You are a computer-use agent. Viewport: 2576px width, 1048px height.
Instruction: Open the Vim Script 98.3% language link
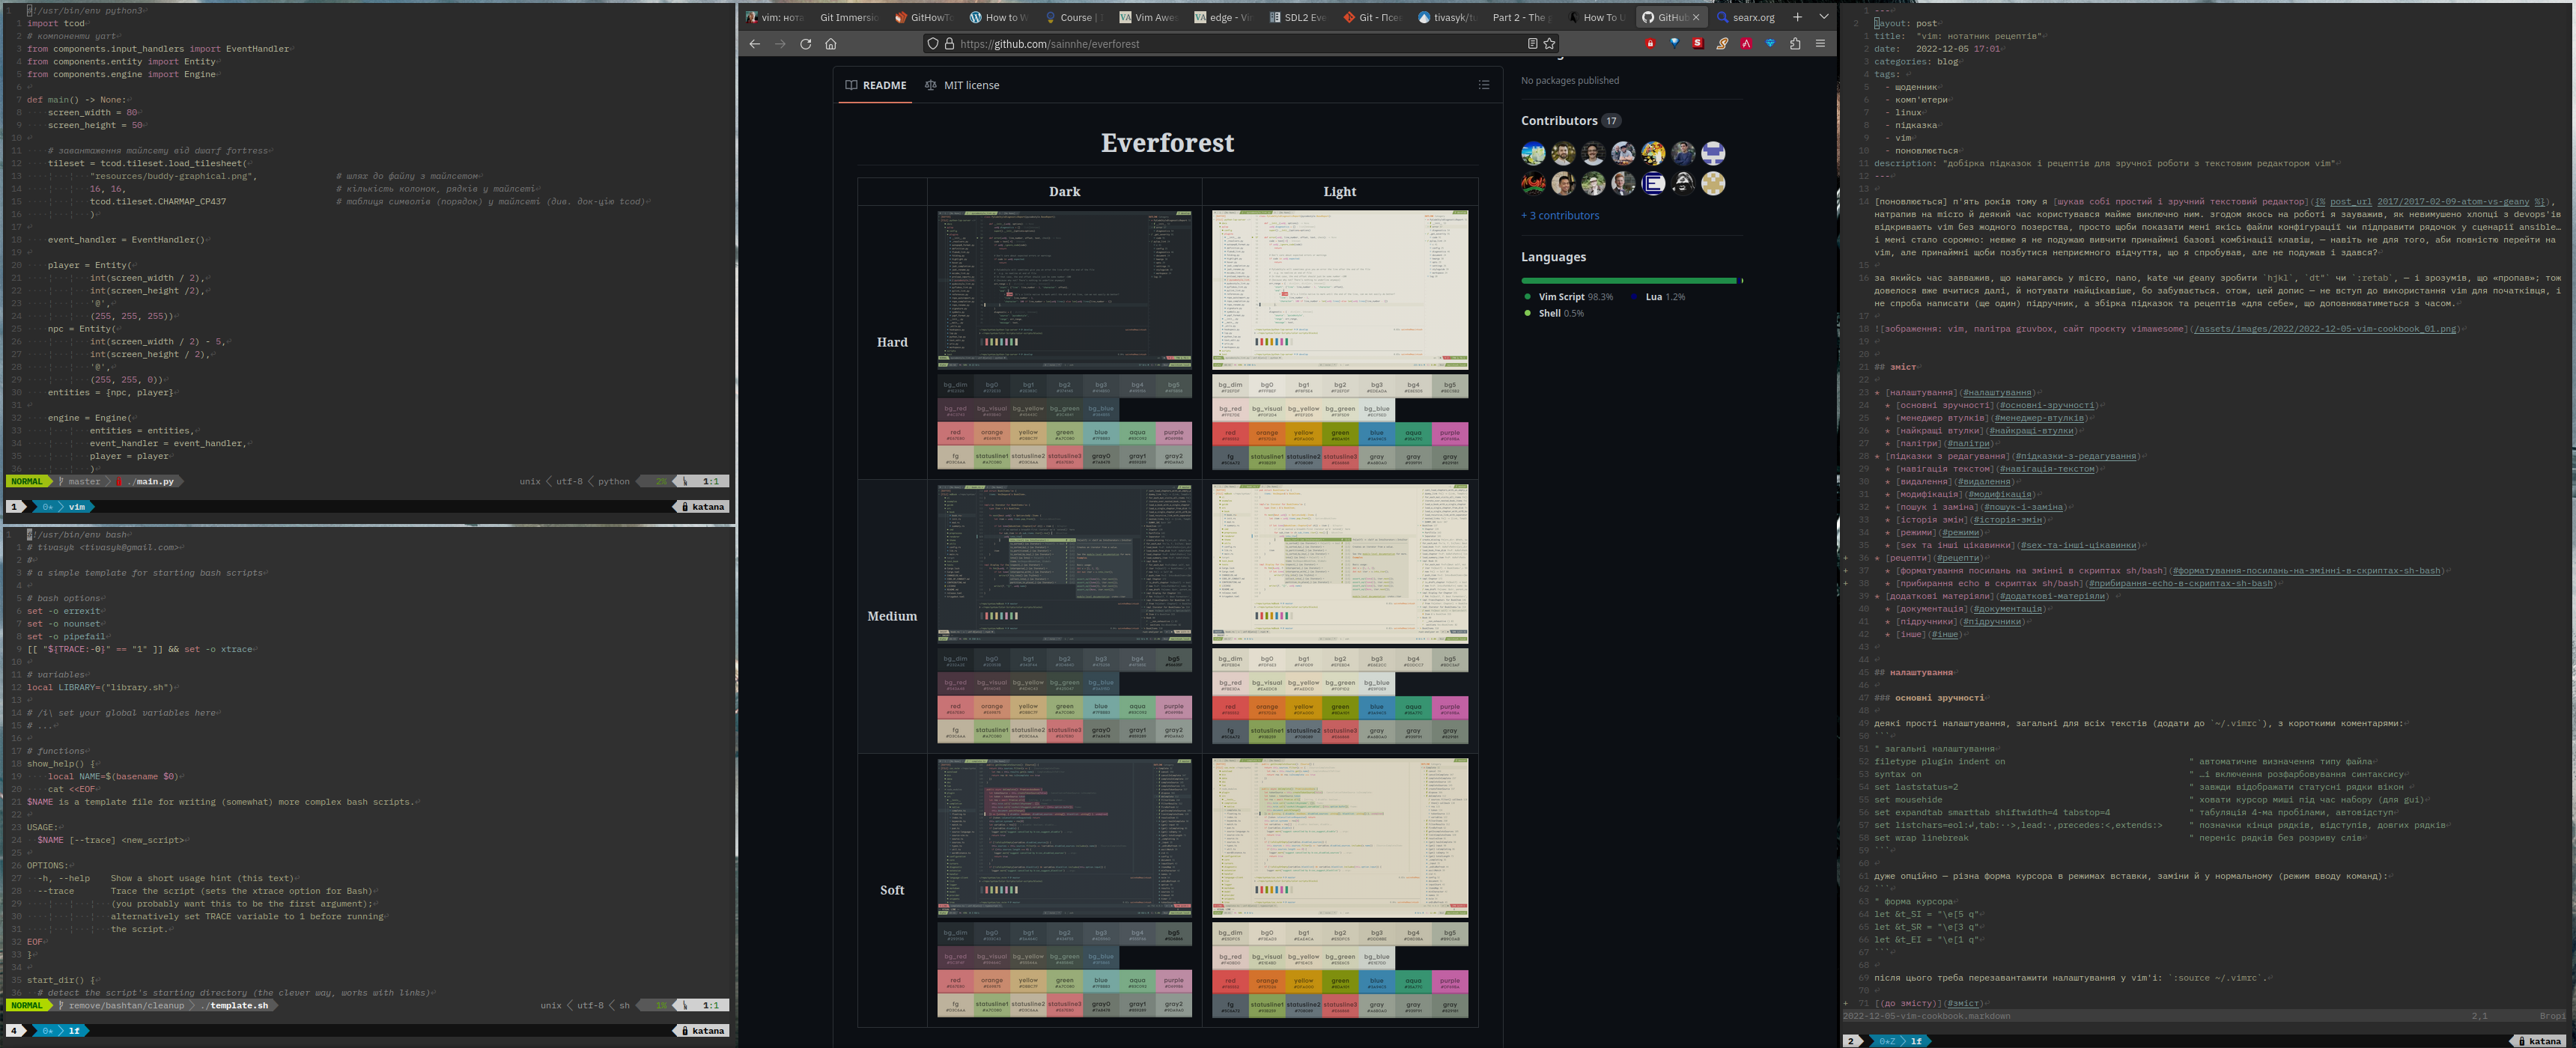coord(1568,297)
